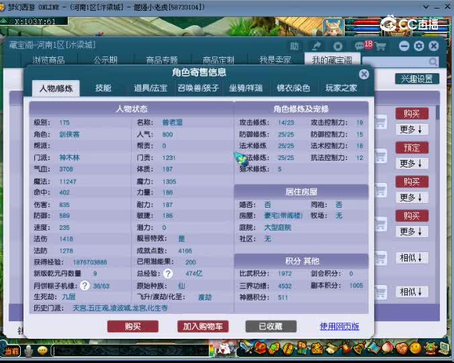Click the handshake friends icon
454x363 pixels.
tap(402, 348)
